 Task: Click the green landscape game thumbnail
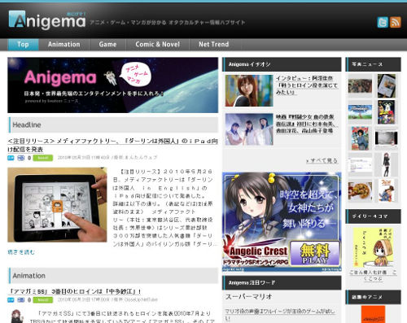point(360,112)
